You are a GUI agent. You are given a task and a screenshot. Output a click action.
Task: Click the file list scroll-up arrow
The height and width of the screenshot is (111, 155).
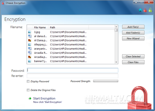[x=116, y=27]
